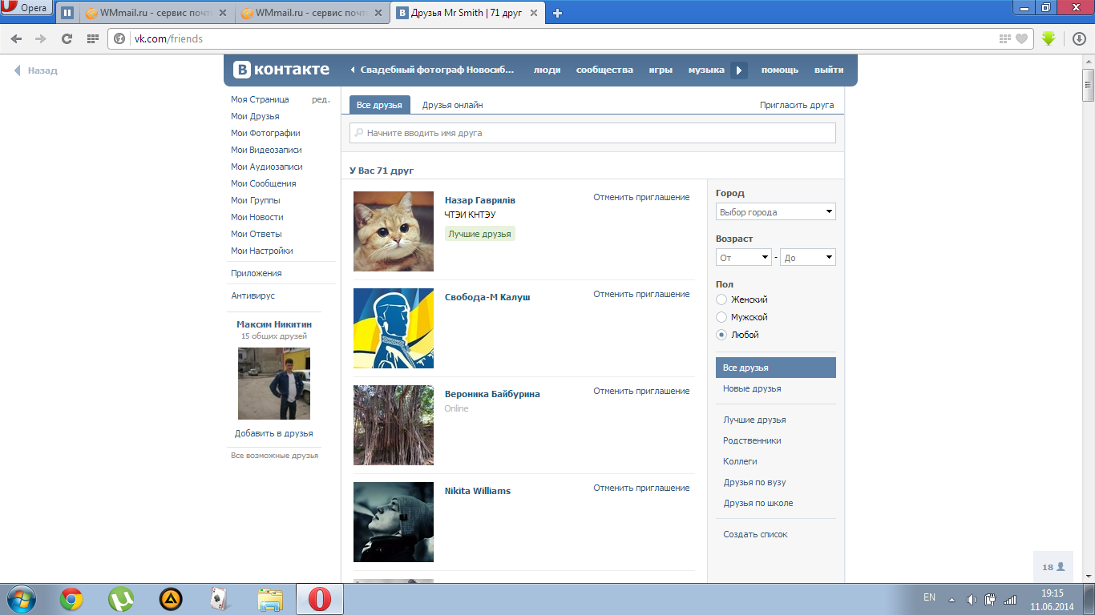Image resolution: width=1095 pixels, height=615 pixels.
Task: Open uTorrent from the taskbar
Action: 121,599
